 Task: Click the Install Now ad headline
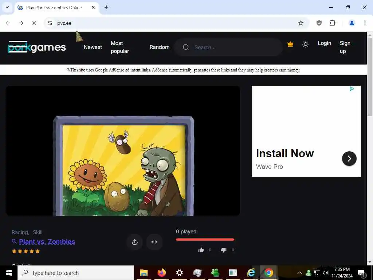285,153
